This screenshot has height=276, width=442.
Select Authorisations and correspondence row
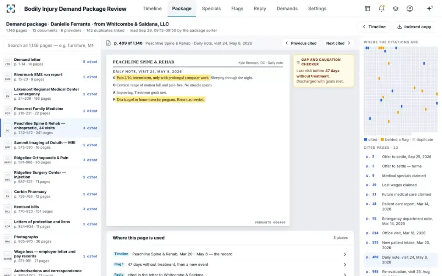pos(50,272)
